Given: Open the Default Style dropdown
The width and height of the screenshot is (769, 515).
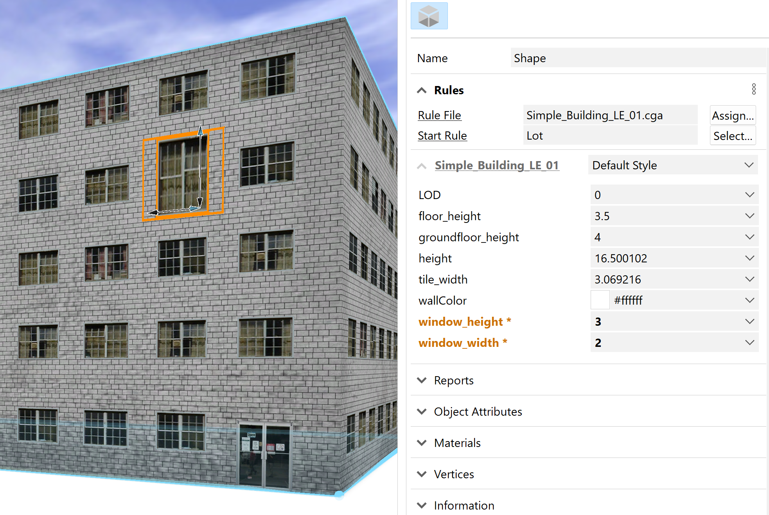Looking at the screenshot, I should 749,165.
